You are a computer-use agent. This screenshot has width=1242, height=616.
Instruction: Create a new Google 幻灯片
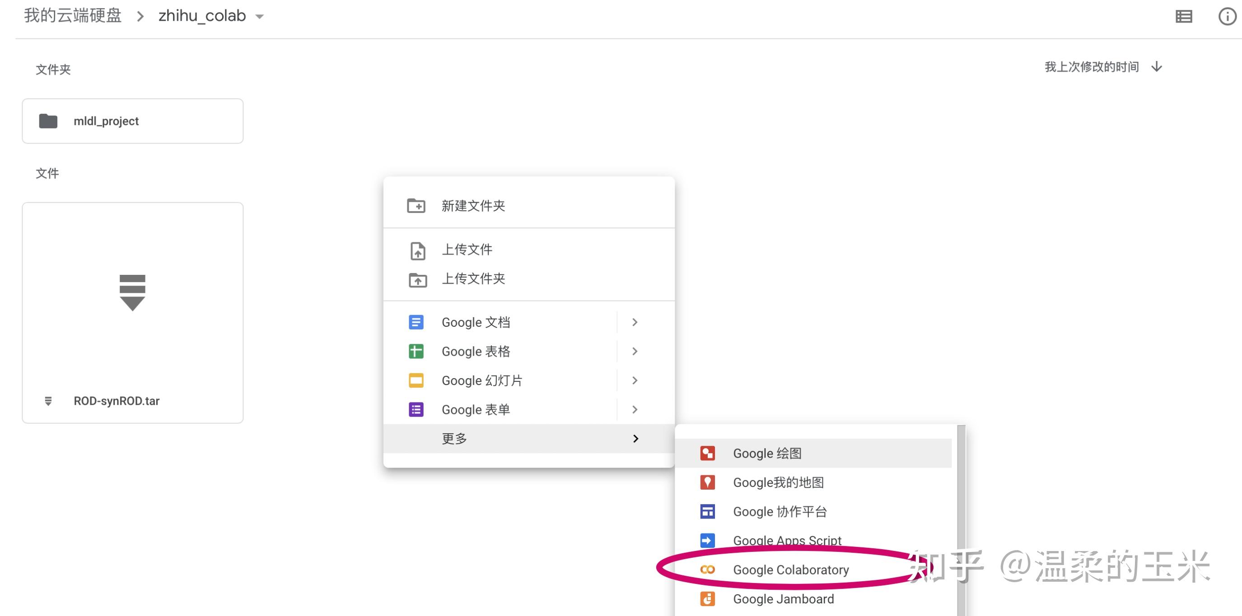pyautogui.click(x=481, y=380)
